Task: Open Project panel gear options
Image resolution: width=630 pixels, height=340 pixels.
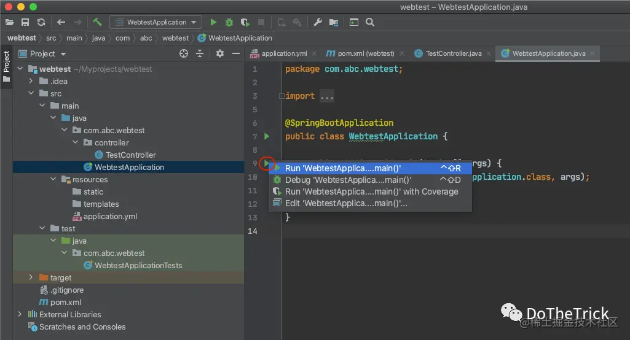Action: pos(220,53)
